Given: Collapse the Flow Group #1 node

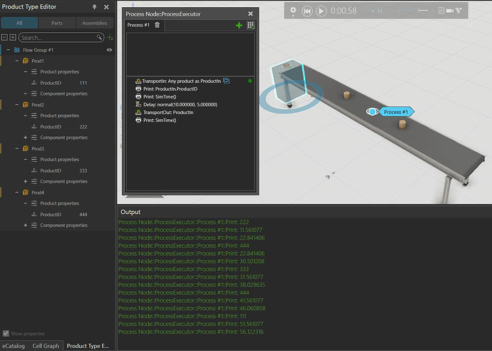Looking at the screenshot, I should pos(8,50).
